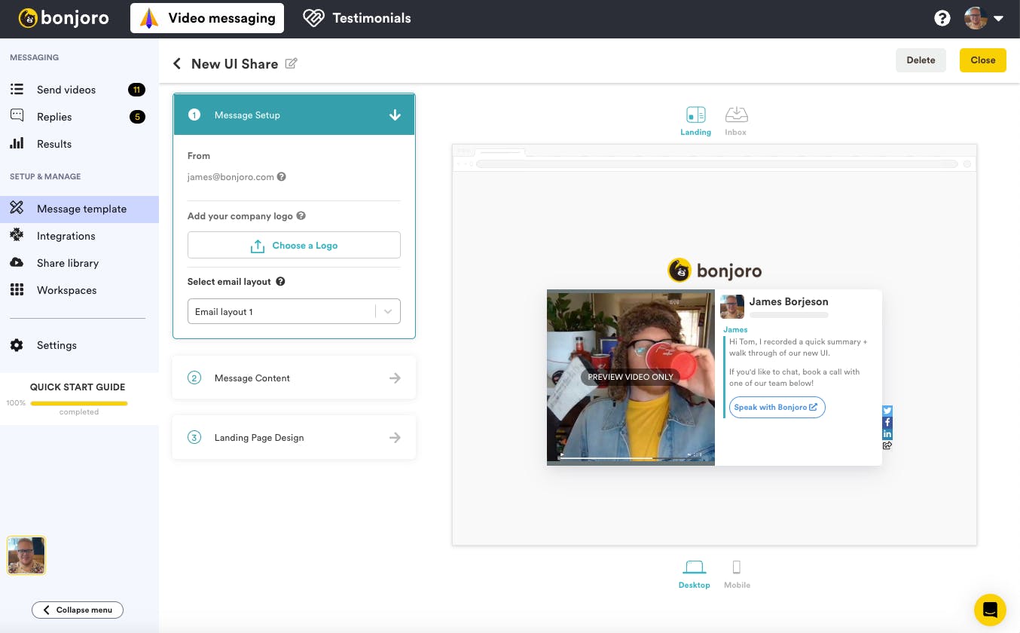Open Settings in sidebar
Image resolution: width=1020 pixels, height=633 pixels.
[79, 345]
